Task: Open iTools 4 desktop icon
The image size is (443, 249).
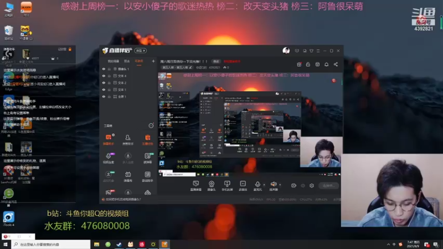Action: [8, 219]
